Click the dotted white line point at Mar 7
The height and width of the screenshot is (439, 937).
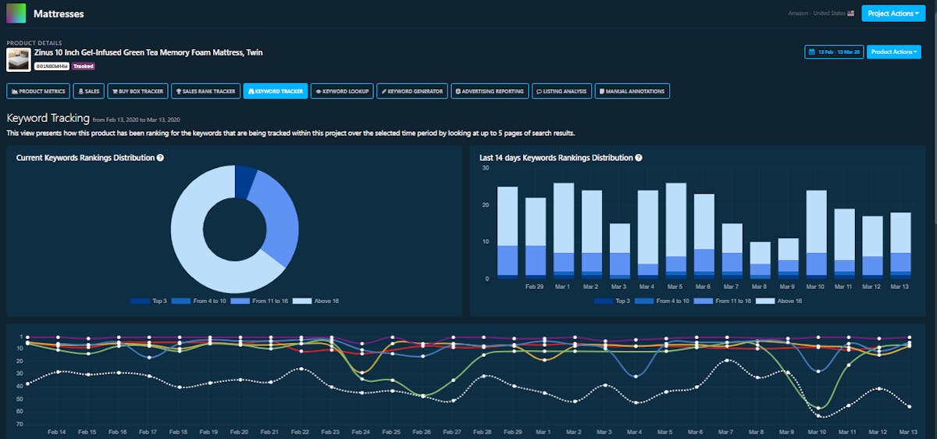[x=727, y=361]
